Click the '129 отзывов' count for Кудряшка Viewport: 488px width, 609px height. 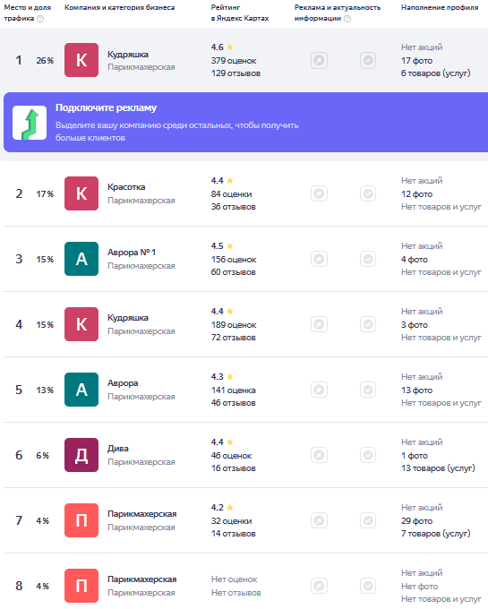point(236,73)
